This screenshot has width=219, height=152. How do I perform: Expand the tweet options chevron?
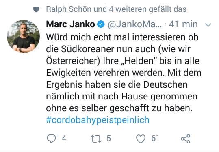click(x=208, y=25)
